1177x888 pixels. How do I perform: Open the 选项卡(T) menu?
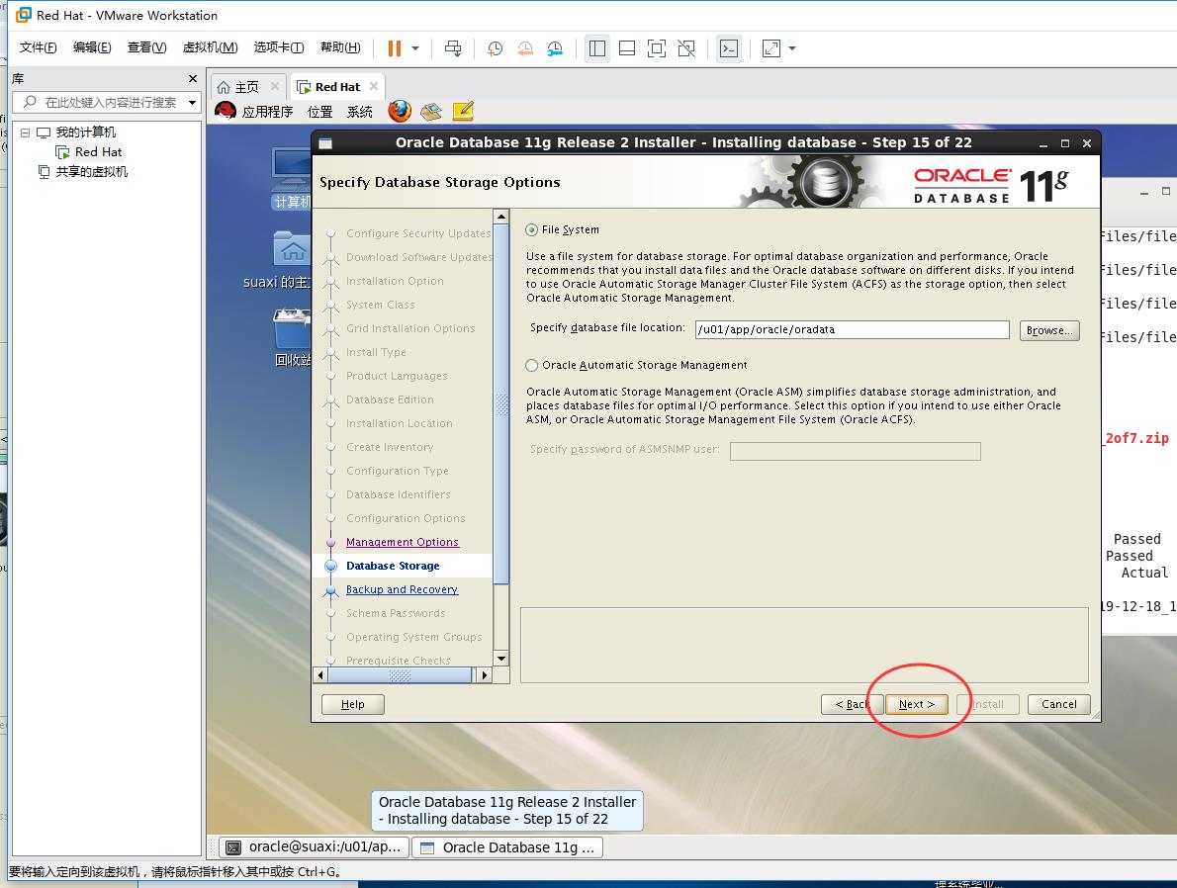click(x=279, y=47)
